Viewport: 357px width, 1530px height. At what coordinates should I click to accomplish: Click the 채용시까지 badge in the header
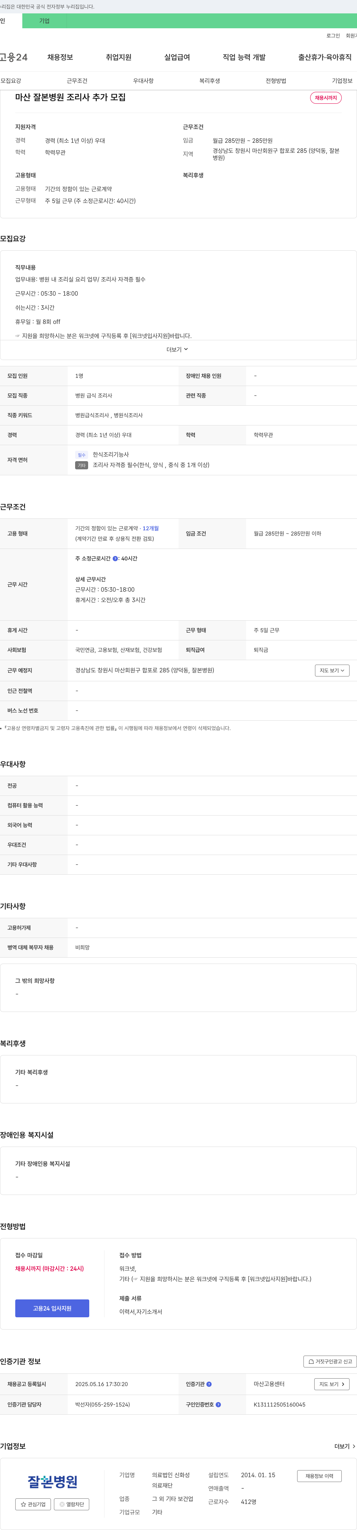pyautogui.click(x=325, y=98)
